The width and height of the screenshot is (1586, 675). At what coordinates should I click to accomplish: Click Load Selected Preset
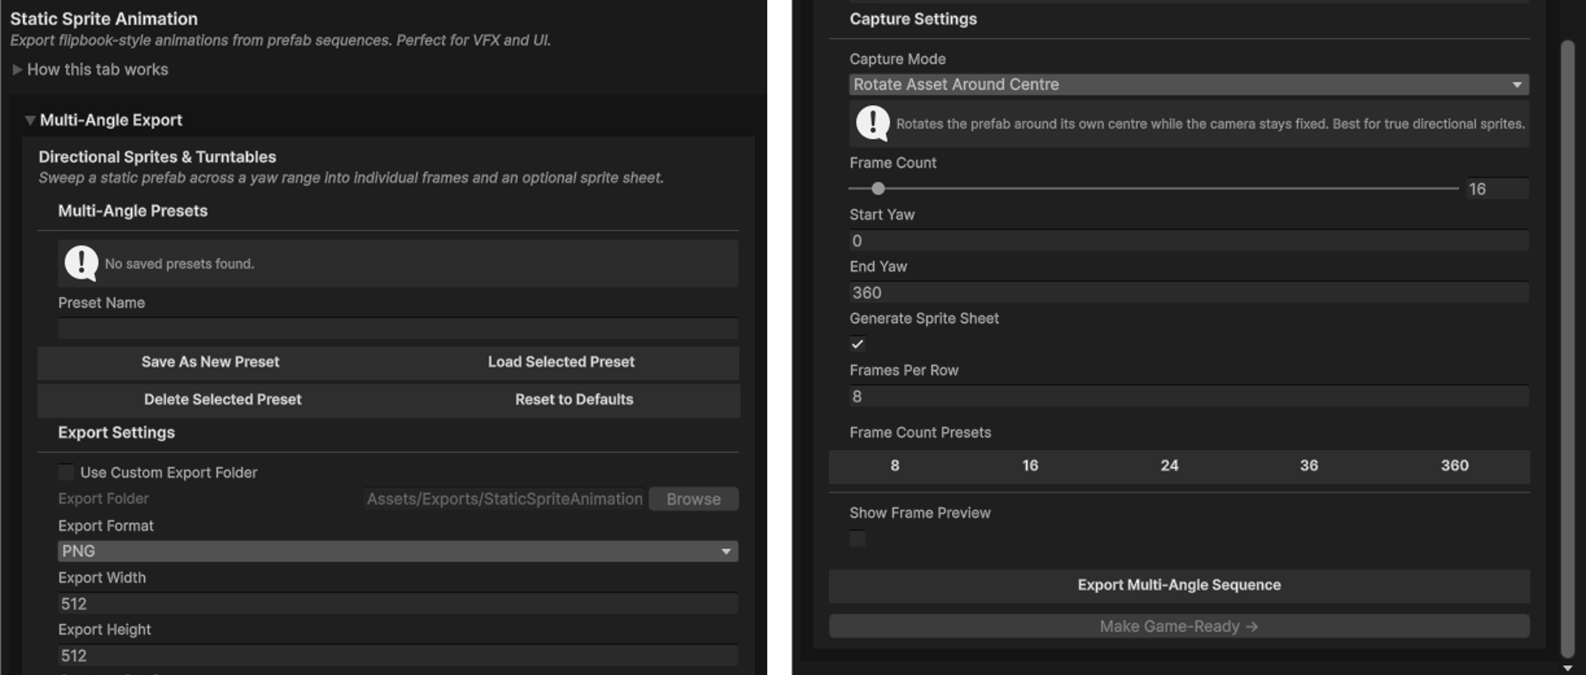tap(561, 362)
